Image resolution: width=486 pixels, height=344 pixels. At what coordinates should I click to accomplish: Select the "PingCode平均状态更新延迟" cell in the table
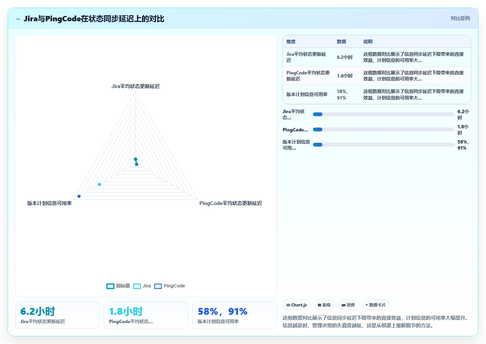[x=308, y=76]
